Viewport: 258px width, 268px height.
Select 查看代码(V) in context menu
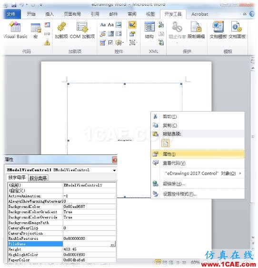198,163
